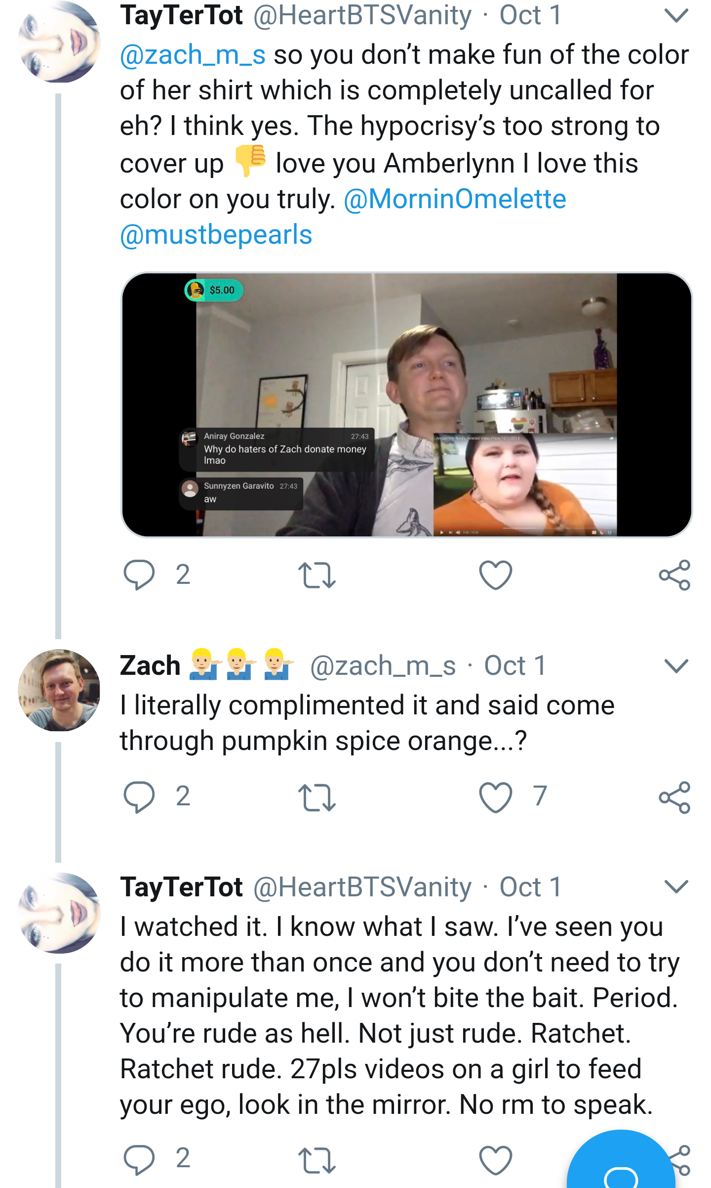Share Zach's pumpkin spice tweet
Viewport: 711px width, 1188px height.
click(x=674, y=797)
